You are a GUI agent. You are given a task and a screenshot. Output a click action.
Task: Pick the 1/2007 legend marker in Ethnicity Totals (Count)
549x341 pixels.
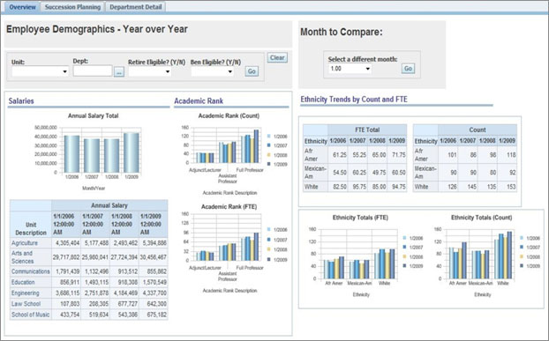(x=522, y=247)
